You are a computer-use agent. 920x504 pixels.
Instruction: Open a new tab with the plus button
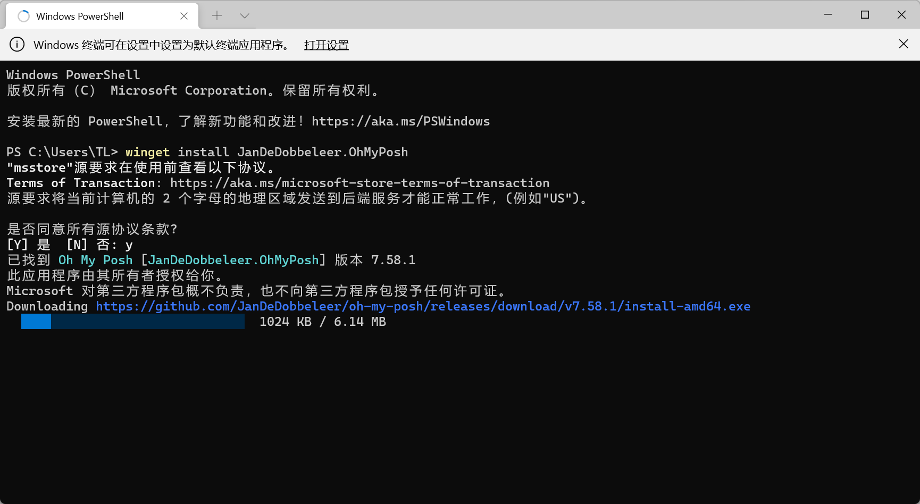216,16
